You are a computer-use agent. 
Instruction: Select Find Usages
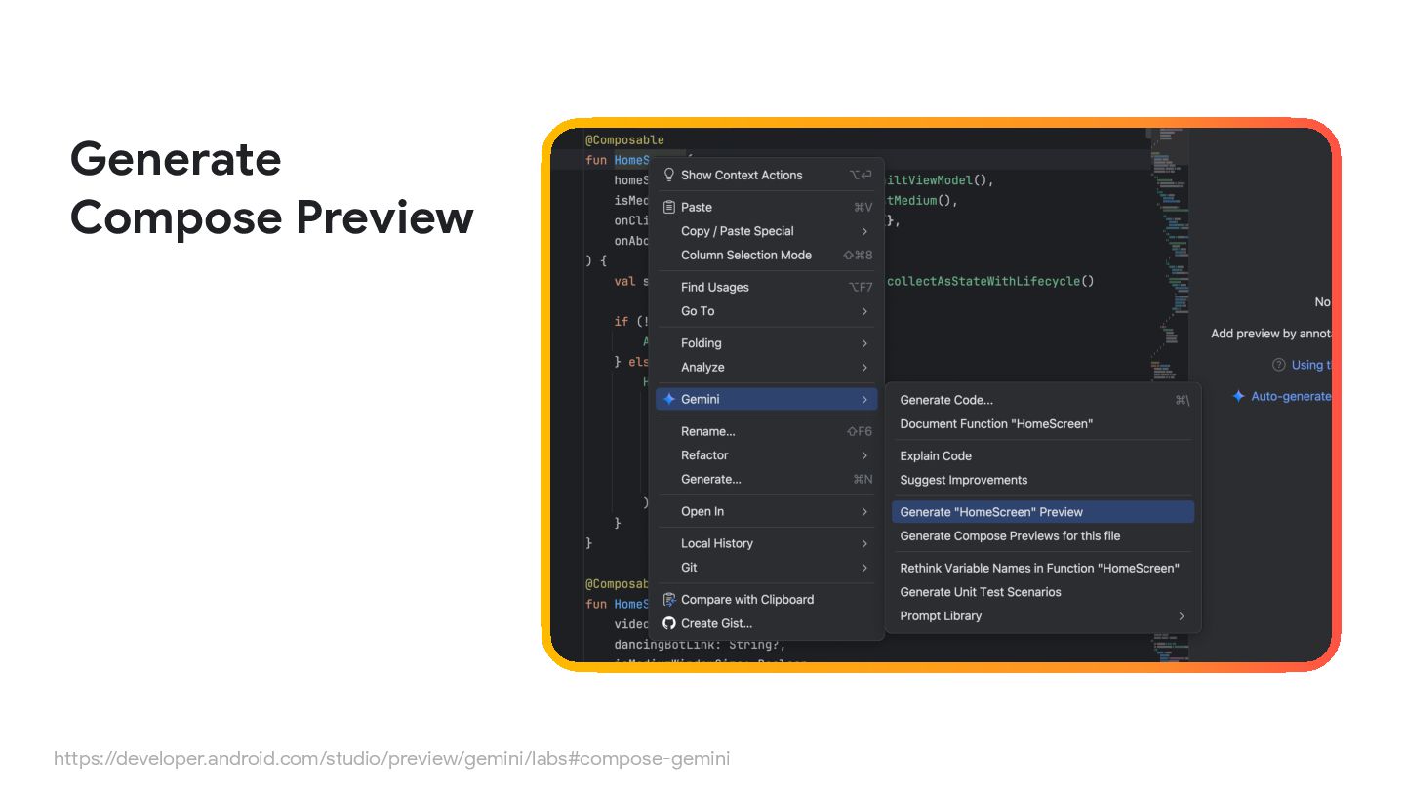767,287
